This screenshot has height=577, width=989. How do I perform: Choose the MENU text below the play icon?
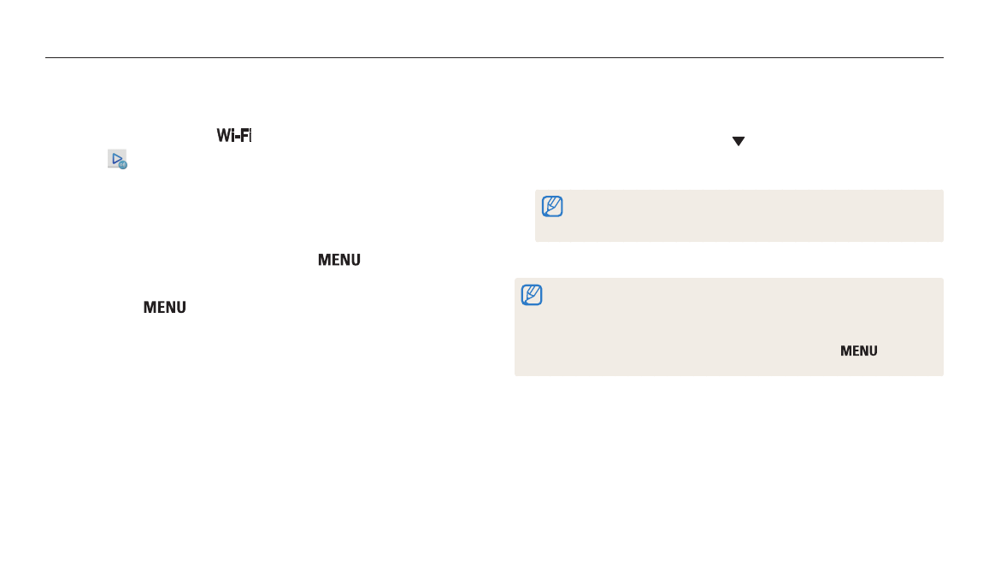pyautogui.click(x=165, y=307)
